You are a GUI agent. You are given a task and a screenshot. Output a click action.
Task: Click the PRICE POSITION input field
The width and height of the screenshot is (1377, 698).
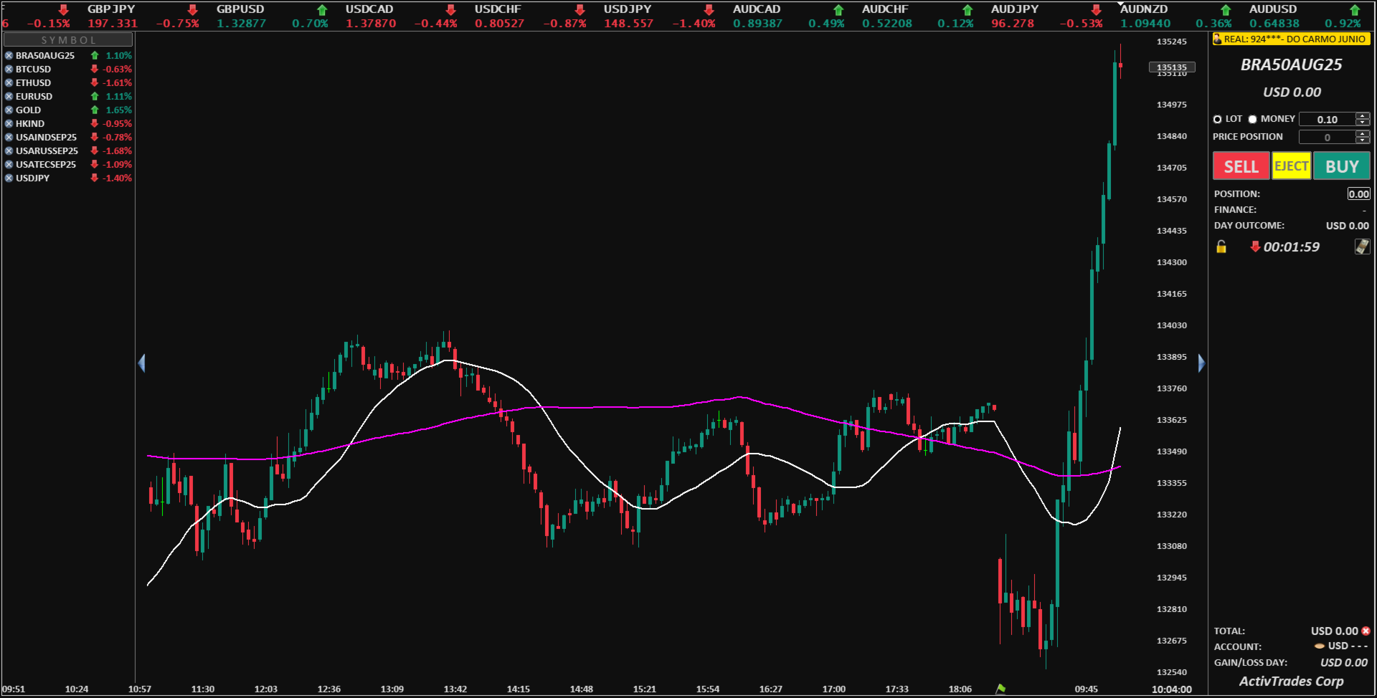[1327, 137]
